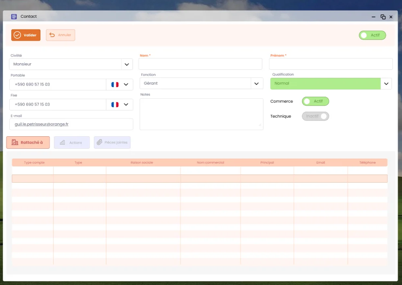Switch to the Actions tab
This screenshot has width=402, height=285.
point(72,143)
